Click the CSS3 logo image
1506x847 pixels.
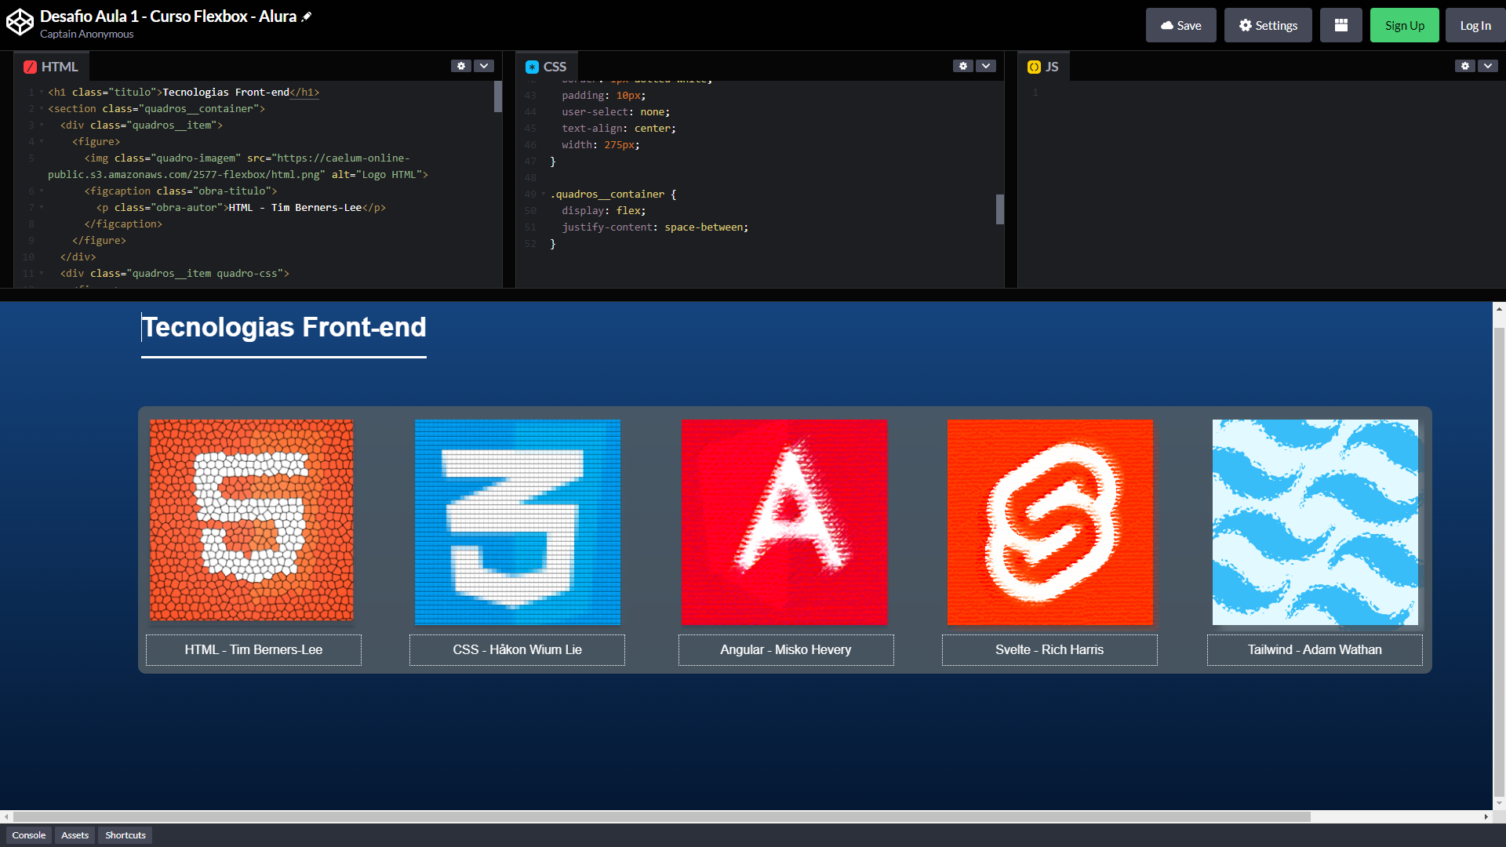tap(518, 522)
